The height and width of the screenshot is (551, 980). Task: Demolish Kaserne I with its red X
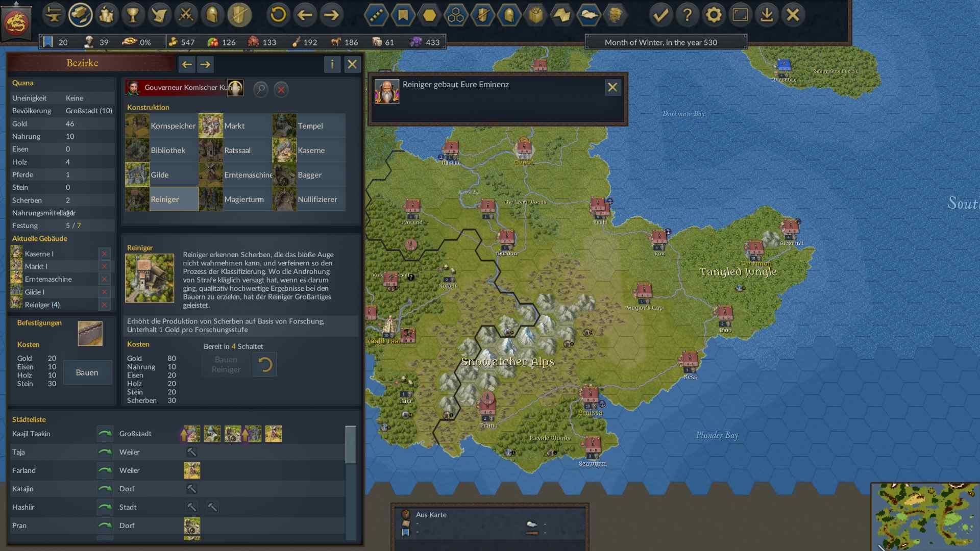[x=104, y=254]
